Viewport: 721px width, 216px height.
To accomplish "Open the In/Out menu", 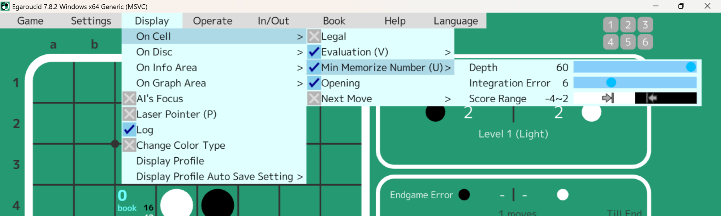I will tap(273, 21).
